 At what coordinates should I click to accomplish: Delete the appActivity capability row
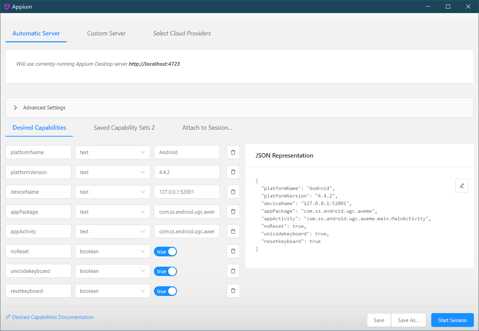233,231
